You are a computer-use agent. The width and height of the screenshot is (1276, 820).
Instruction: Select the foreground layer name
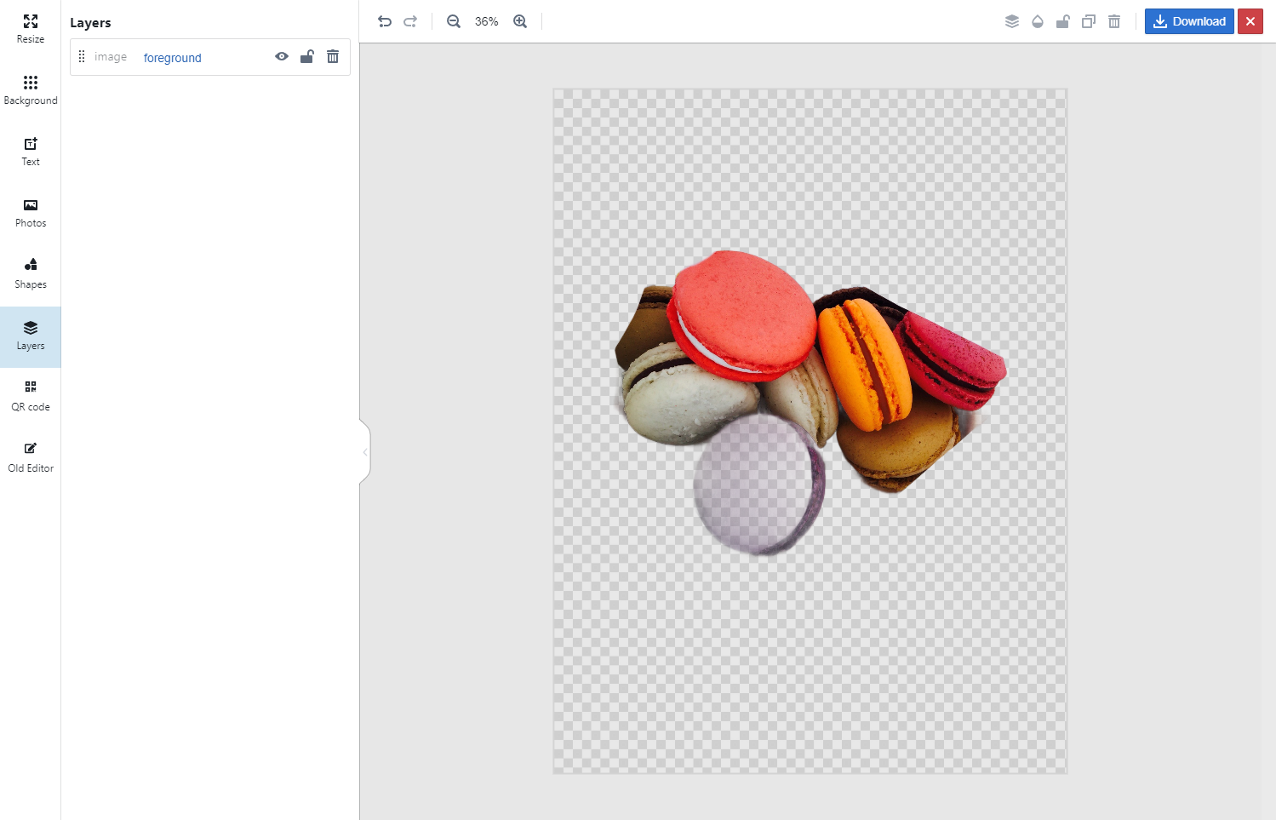tap(173, 58)
